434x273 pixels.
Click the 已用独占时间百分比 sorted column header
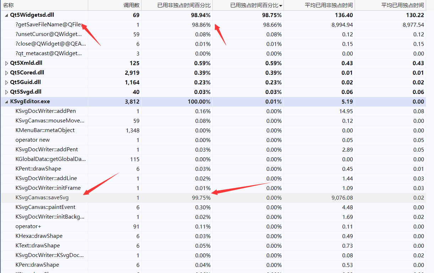(x=248, y=5)
